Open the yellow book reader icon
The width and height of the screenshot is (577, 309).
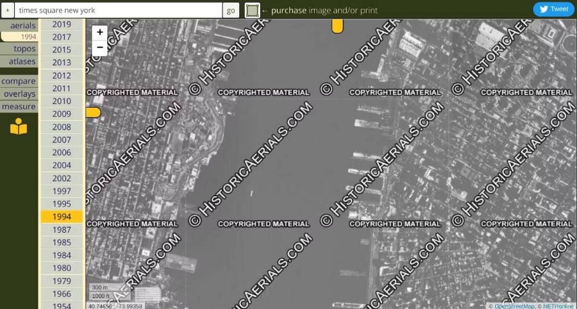(19, 127)
